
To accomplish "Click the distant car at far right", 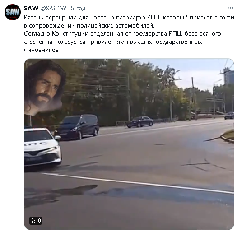I will tap(229, 116).
